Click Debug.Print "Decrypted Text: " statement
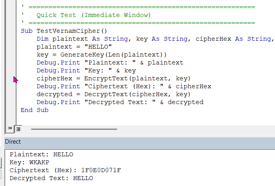This screenshot has height=186, width=275. tap(120, 102)
